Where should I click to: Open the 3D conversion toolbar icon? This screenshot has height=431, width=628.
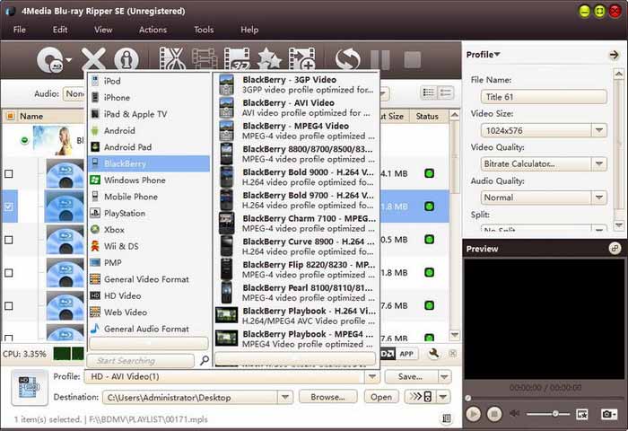click(x=237, y=59)
